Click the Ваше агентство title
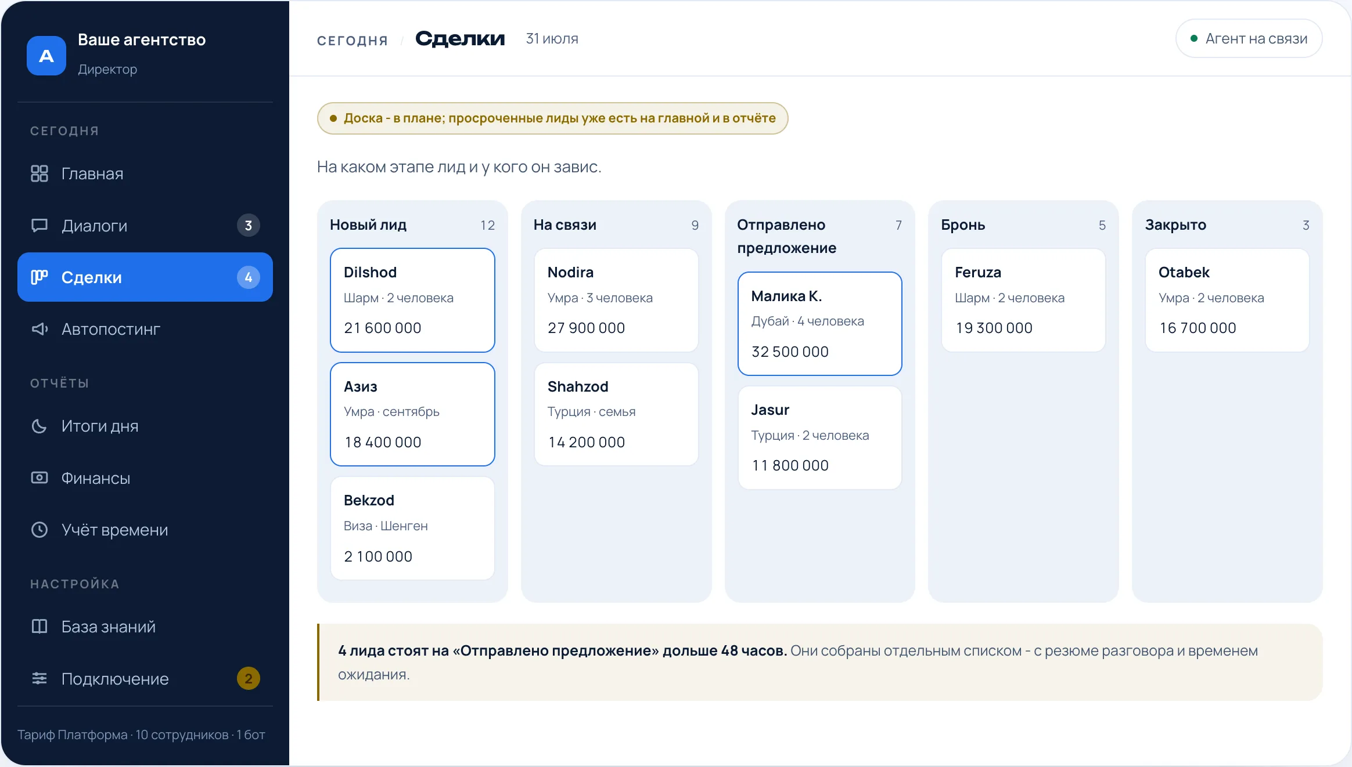 (x=142, y=39)
